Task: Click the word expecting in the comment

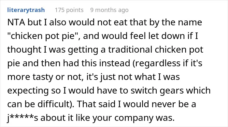Action: coord(28,91)
